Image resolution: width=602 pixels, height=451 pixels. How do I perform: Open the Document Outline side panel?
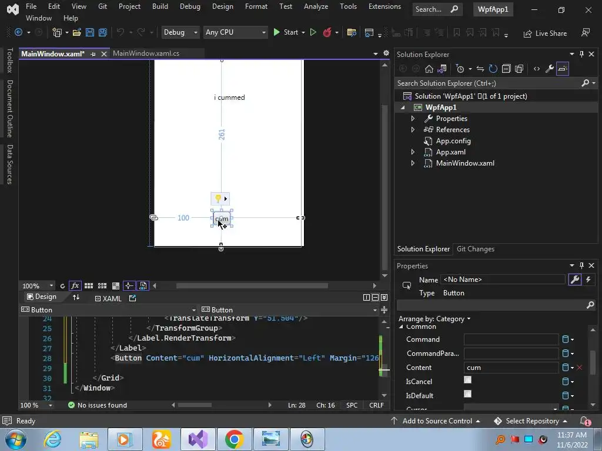pyautogui.click(x=9, y=109)
